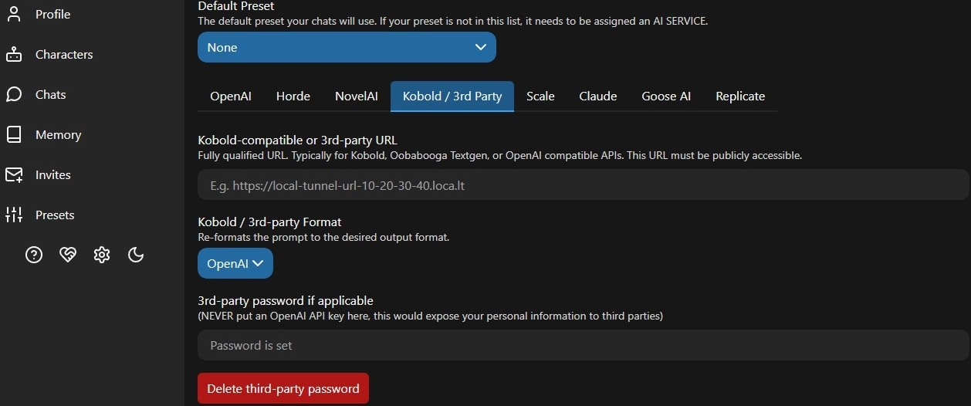Switch to the OpenAI tab
Viewport: 971px width, 406px height.
pyautogui.click(x=231, y=96)
